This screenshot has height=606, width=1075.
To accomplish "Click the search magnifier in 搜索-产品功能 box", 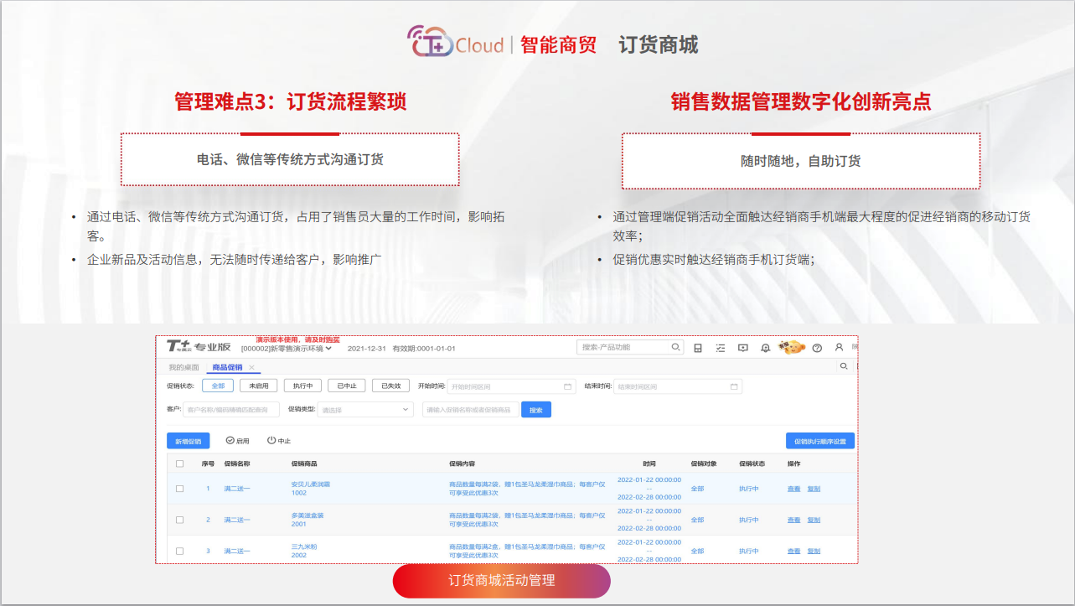I will 675,347.
